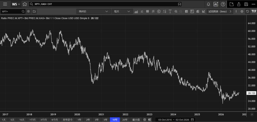Expand the 试用图表 (Beta) arrow button
Viewport: 257px width, 122px height.
(231, 11)
